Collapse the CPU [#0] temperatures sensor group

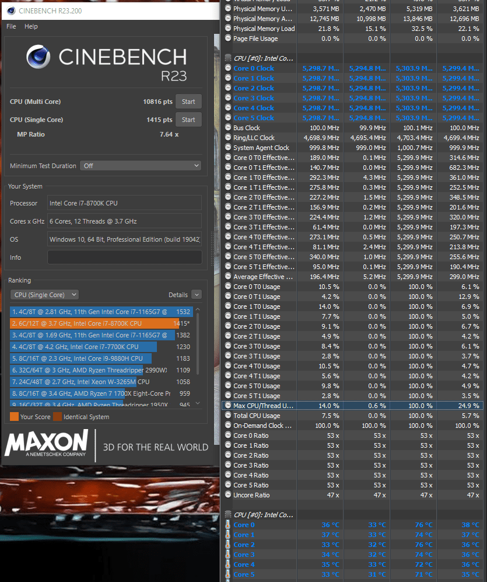click(228, 515)
